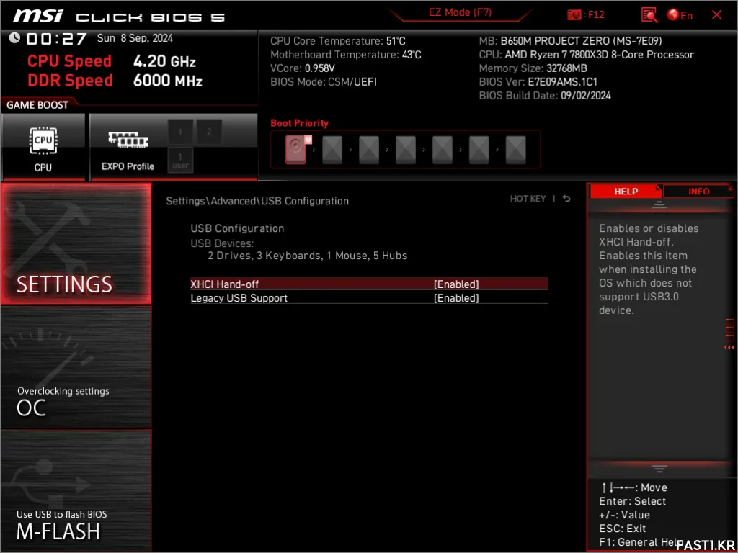The height and width of the screenshot is (553, 738).
Task: Toggle CPU Game Boost
Action: (43, 147)
